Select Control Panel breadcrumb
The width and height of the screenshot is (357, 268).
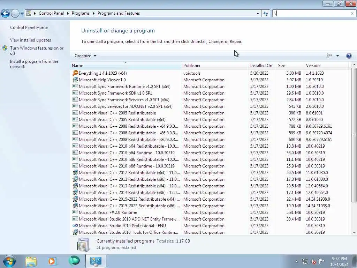pos(51,13)
